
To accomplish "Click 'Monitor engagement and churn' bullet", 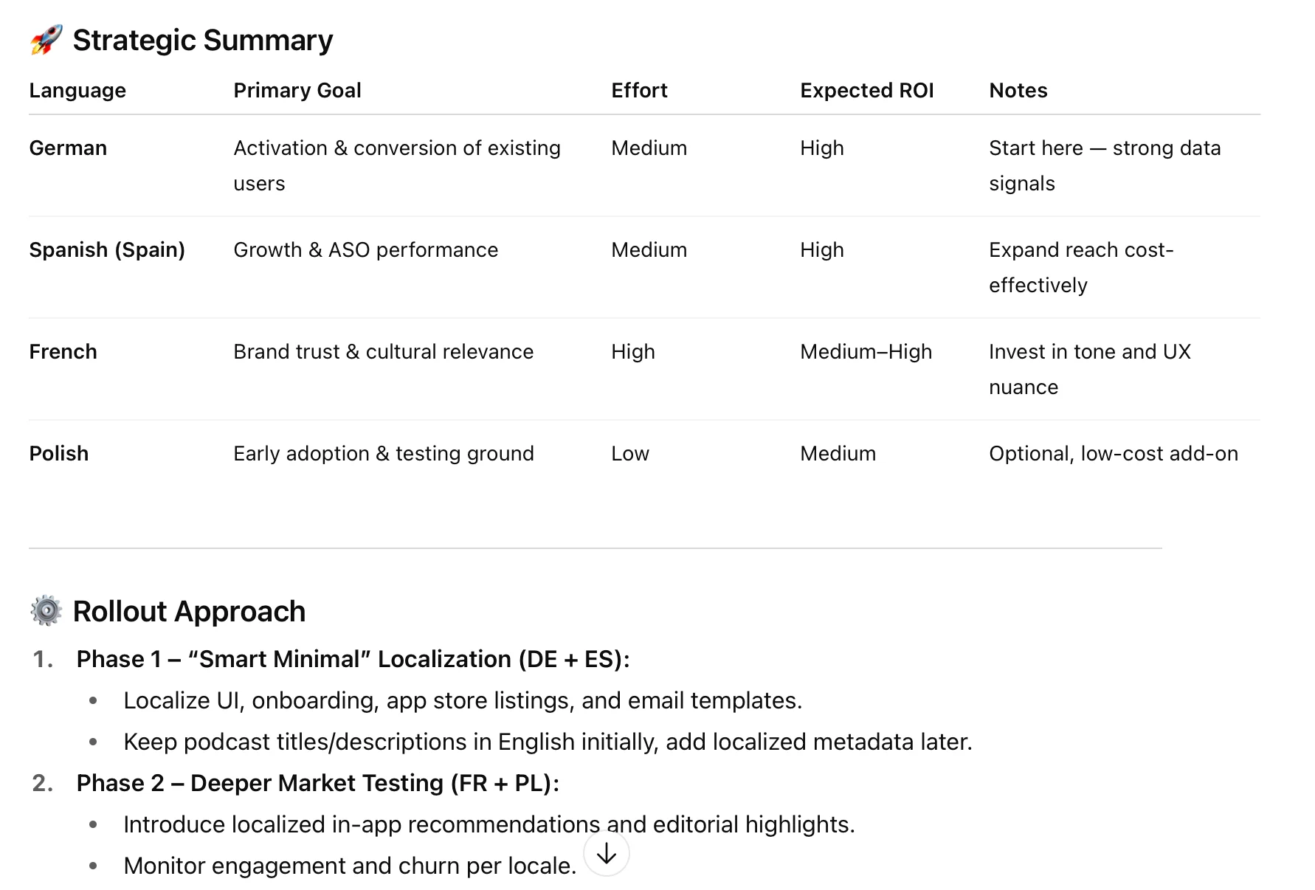I will pos(349,865).
